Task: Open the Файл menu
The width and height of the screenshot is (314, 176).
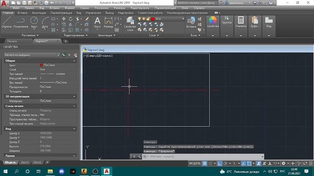Action: (x=16, y=8)
